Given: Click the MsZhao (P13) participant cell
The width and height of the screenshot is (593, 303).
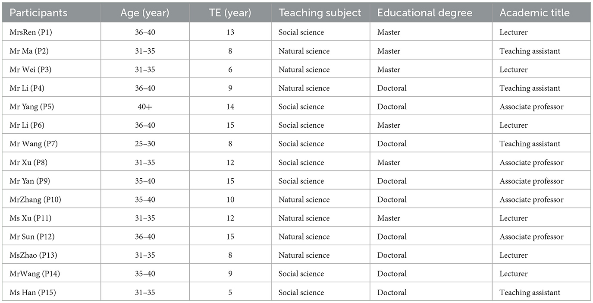Looking at the screenshot, I should (x=33, y=255).
